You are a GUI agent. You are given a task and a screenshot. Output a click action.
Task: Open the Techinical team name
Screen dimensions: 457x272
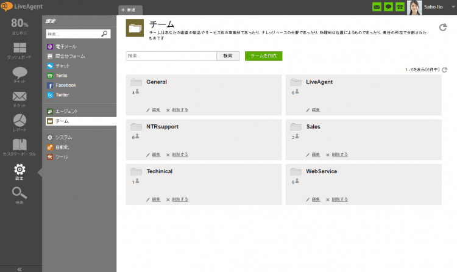pyautogui.click(x=160, y=171)
